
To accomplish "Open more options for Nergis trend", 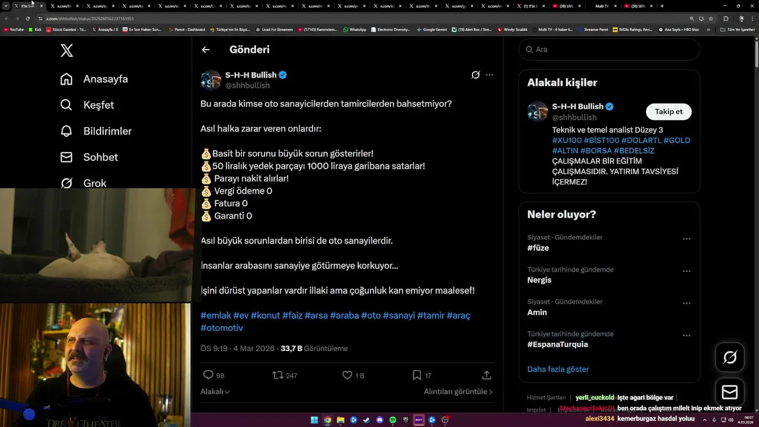I will (x=687, y=271).
